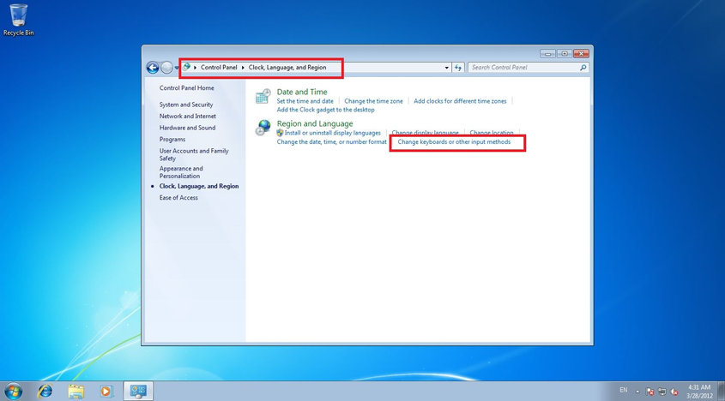725x401 pixels.
Task: Click the Region and Language globe icon
Action: 263,128
